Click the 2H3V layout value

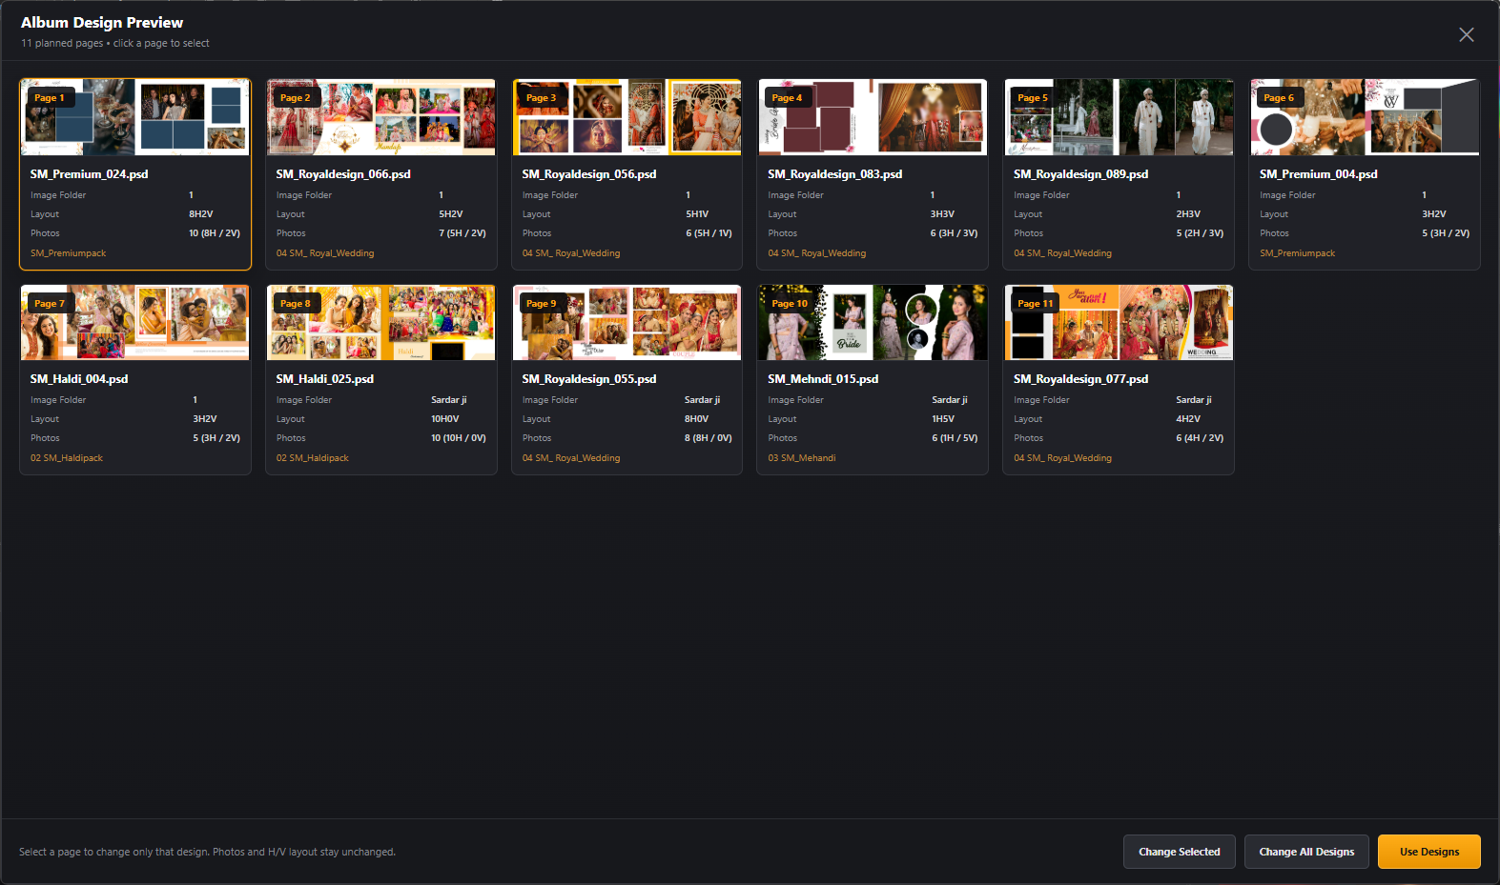pyautogui.click(x=1188, y=214)
